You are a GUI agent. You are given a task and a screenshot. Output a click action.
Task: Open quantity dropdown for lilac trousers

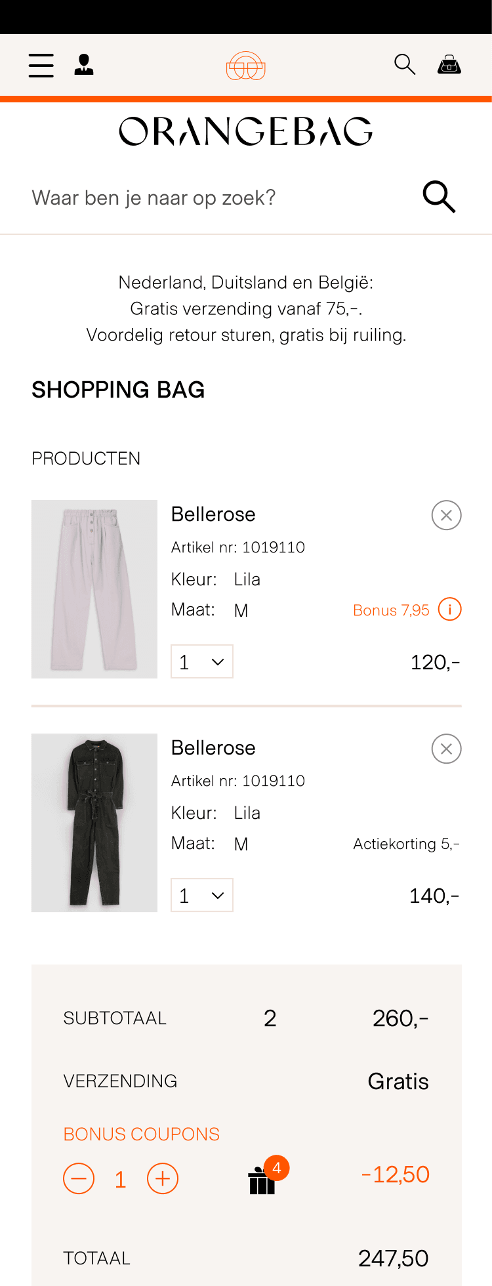pyautogui.click(x=202, y=661)
